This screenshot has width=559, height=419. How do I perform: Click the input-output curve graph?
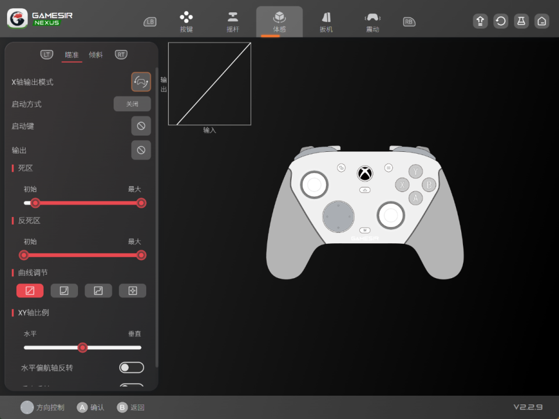210,84
